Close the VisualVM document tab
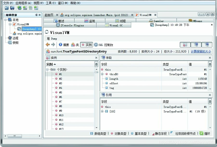Image resolution: width=217 pixels, height=147 pixels. click(x=156, y=15)
